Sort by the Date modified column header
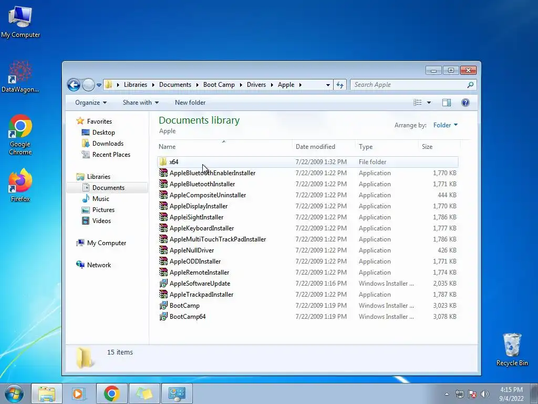538x404 pixels. click(x=324, y=147)
